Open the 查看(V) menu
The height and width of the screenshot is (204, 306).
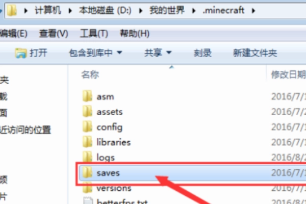(x=54, y=34)
